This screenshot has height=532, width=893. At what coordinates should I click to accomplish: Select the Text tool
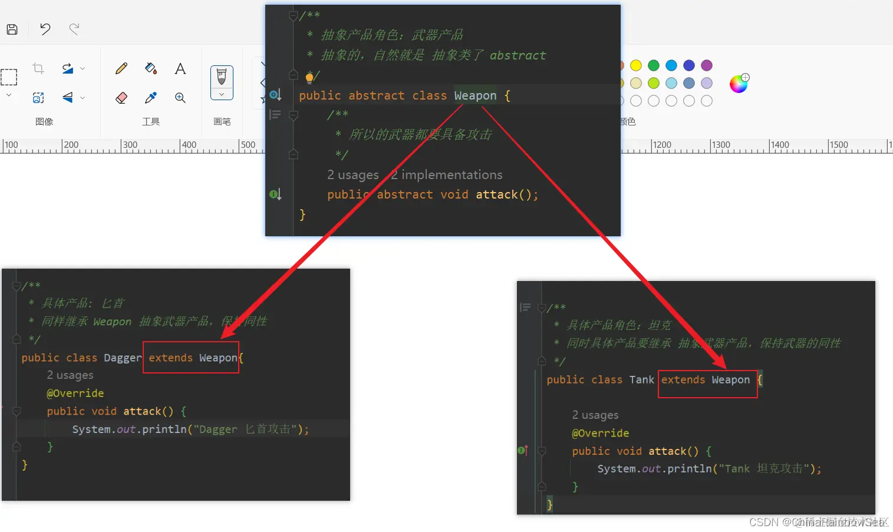pos(180,68)
